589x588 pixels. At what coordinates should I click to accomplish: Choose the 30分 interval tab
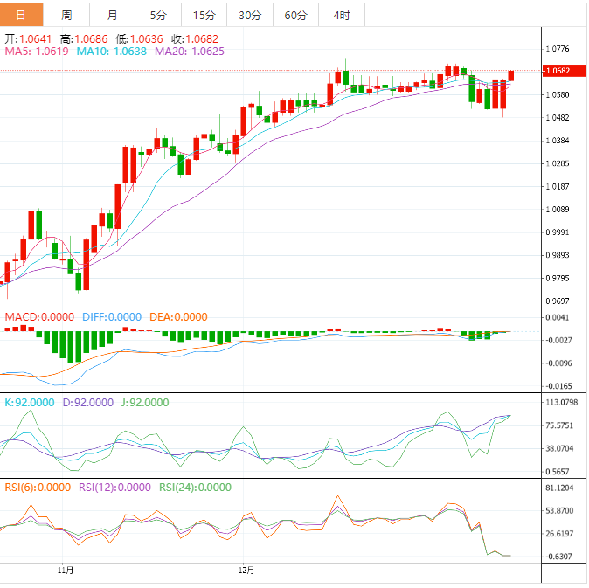(x=249, y=15)
